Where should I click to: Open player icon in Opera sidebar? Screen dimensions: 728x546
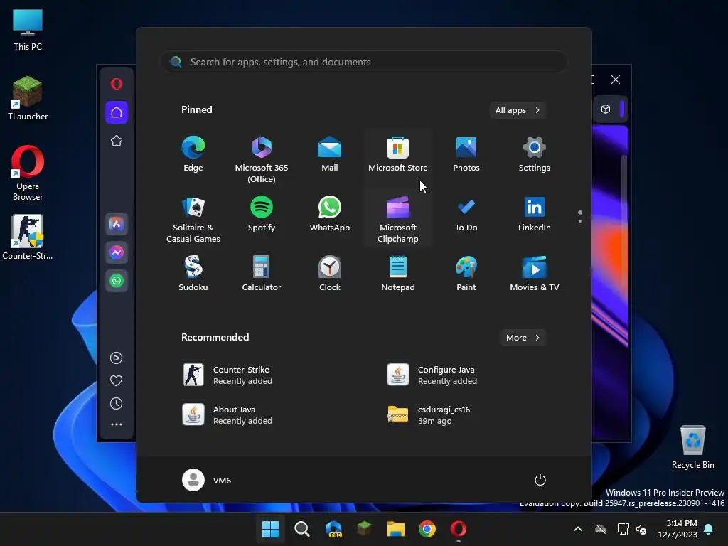(116, 358)
